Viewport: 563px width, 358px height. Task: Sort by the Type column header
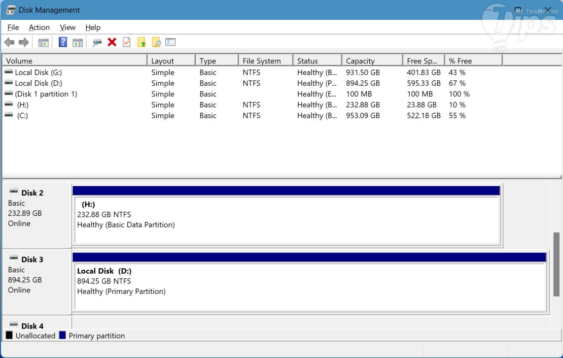(x=217, y=60)
